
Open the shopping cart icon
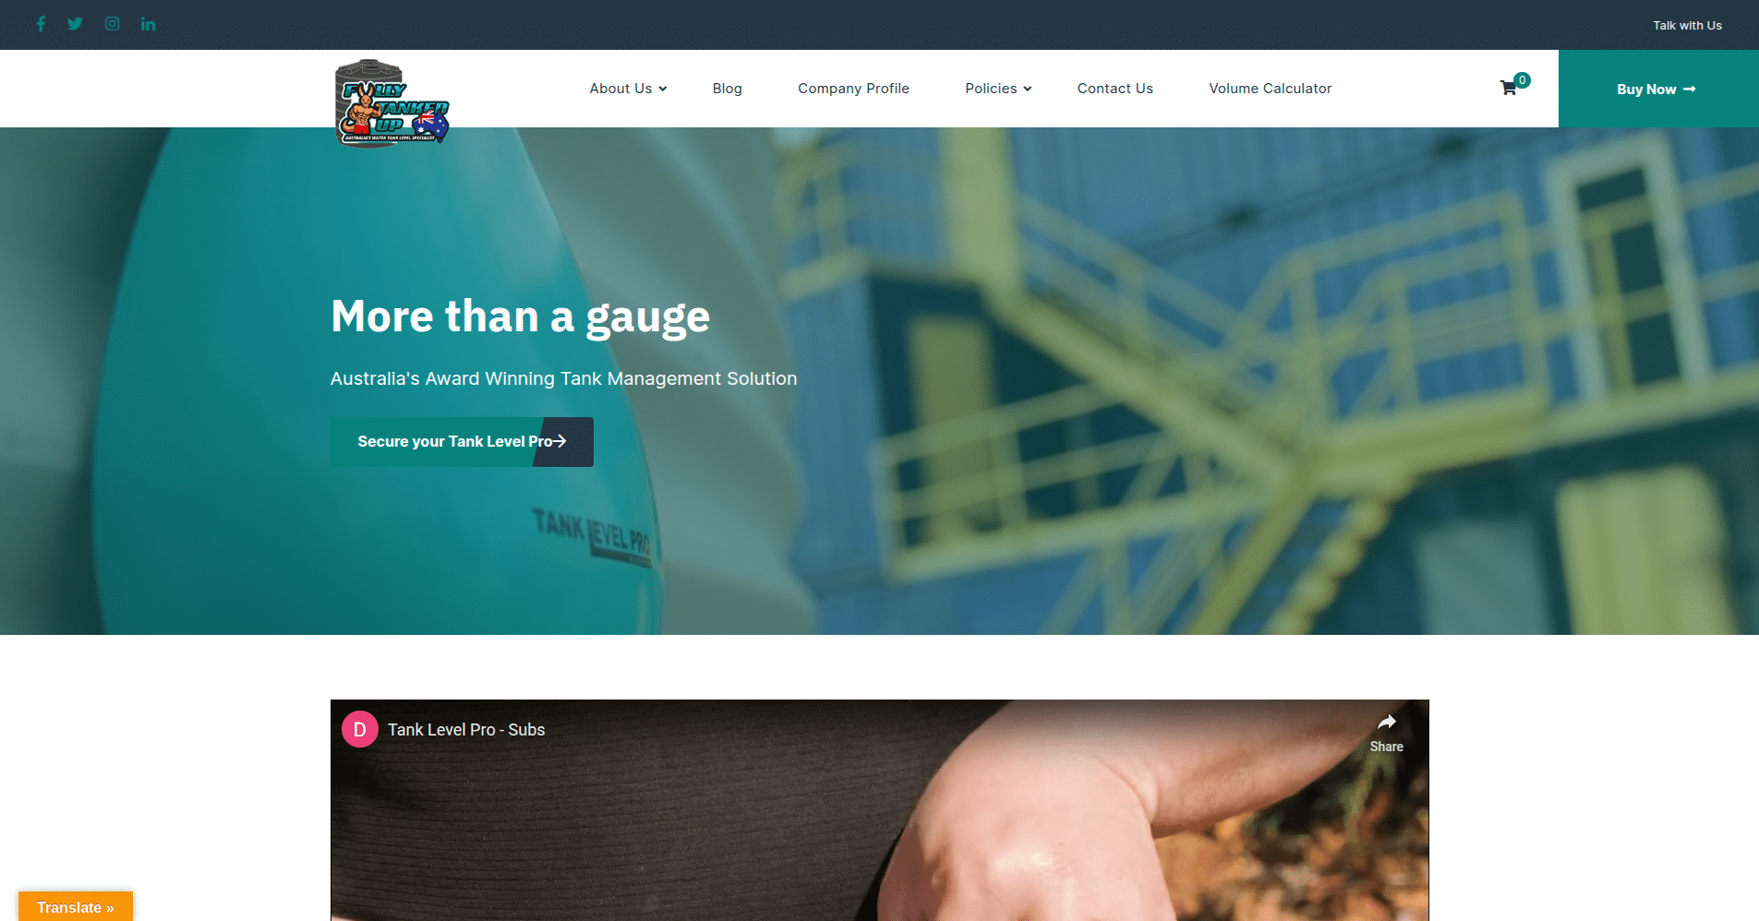point(1509,88)
